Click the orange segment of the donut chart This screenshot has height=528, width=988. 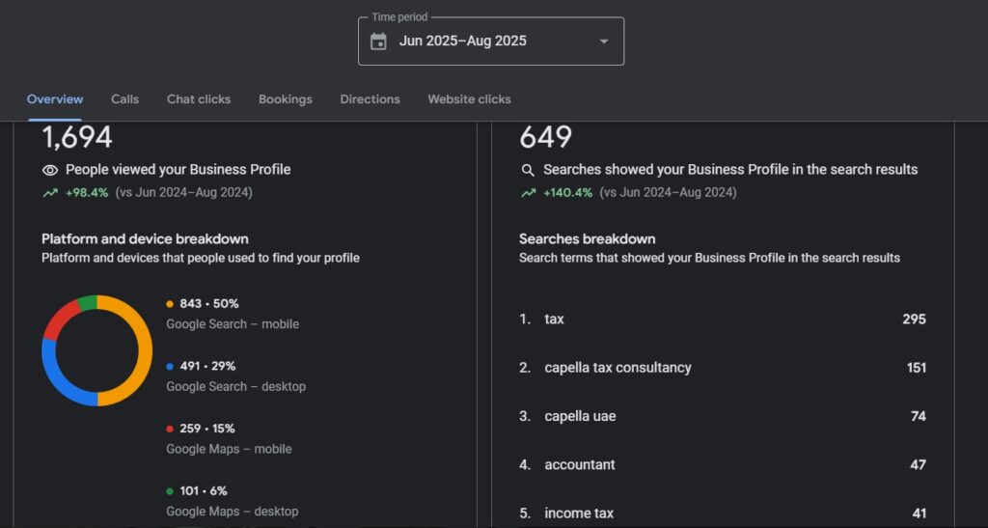click(x=144, y=350)
